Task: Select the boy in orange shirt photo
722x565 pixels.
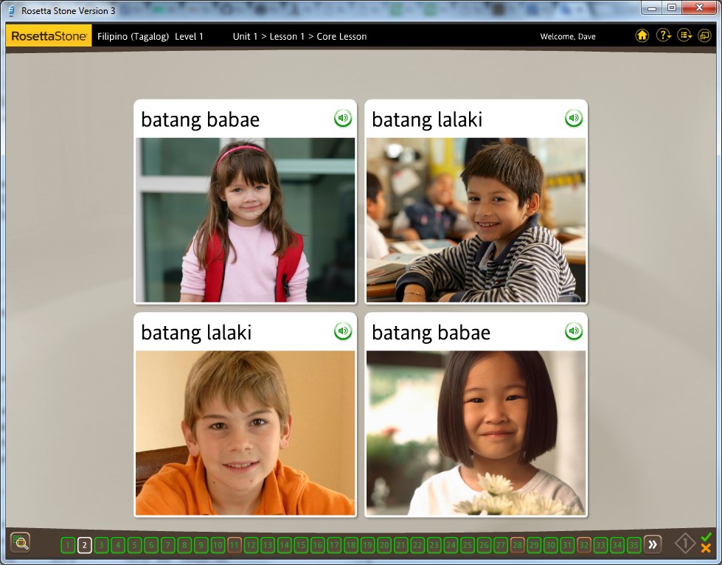Action: coord(245,433)
